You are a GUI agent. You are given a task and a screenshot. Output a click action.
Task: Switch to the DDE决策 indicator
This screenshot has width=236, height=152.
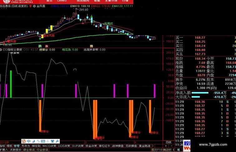(x=64, y=146)
